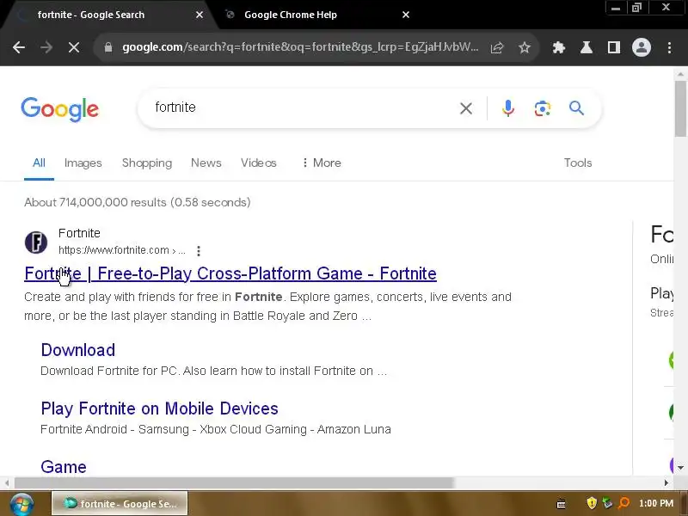Screen dimensions: 688x516
Task: Open the on-screen keyboard tray icon
Action: (561, 504)
